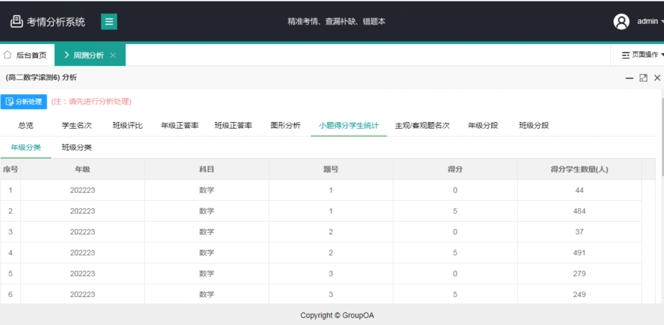Open the admin user dropdown
The image size is (664, 325).
click(x=649, y=21)
